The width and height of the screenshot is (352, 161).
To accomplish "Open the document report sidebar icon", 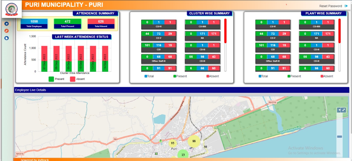I will click(7, 38).
